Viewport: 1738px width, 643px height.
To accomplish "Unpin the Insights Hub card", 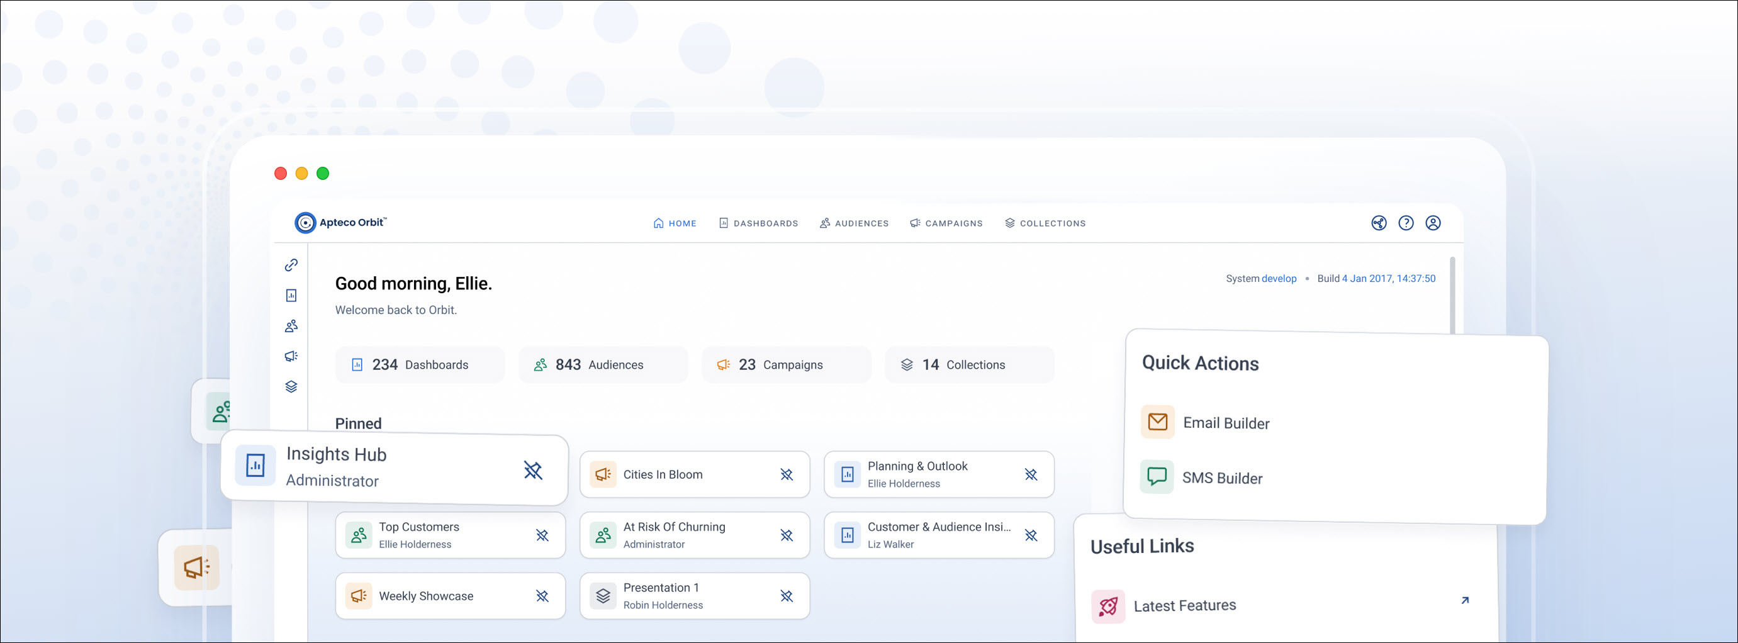I will pyautogui.click(x=533, y=470).
